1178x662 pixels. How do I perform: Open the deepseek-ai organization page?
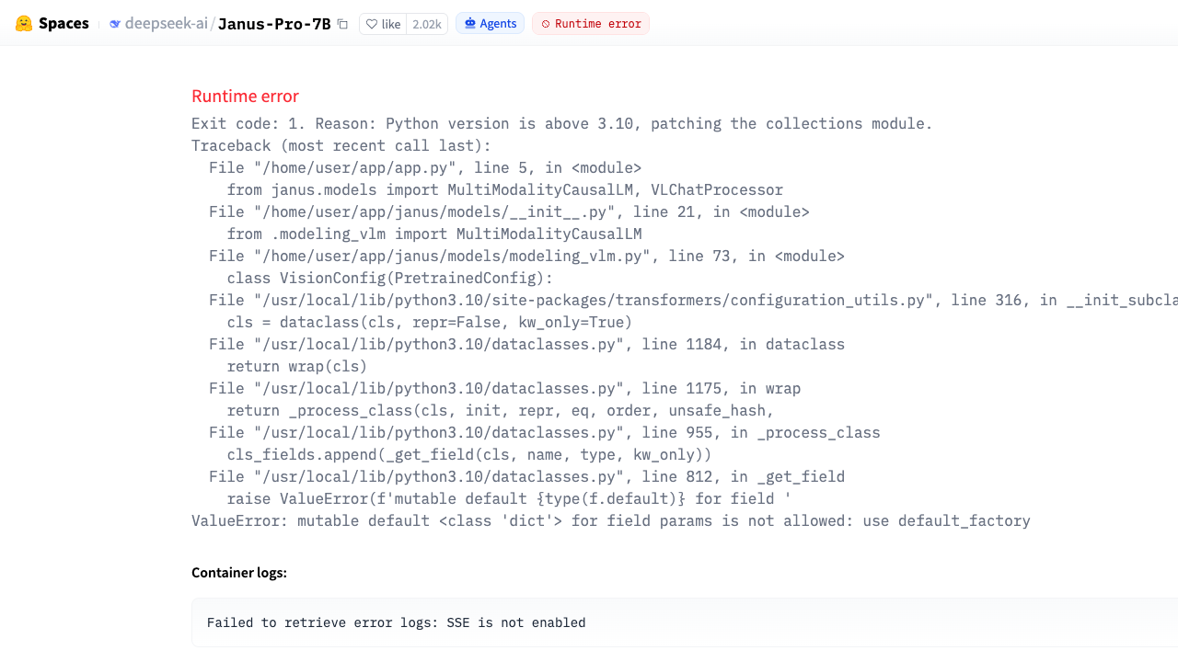pyautogui.click(x=167, y=24)
